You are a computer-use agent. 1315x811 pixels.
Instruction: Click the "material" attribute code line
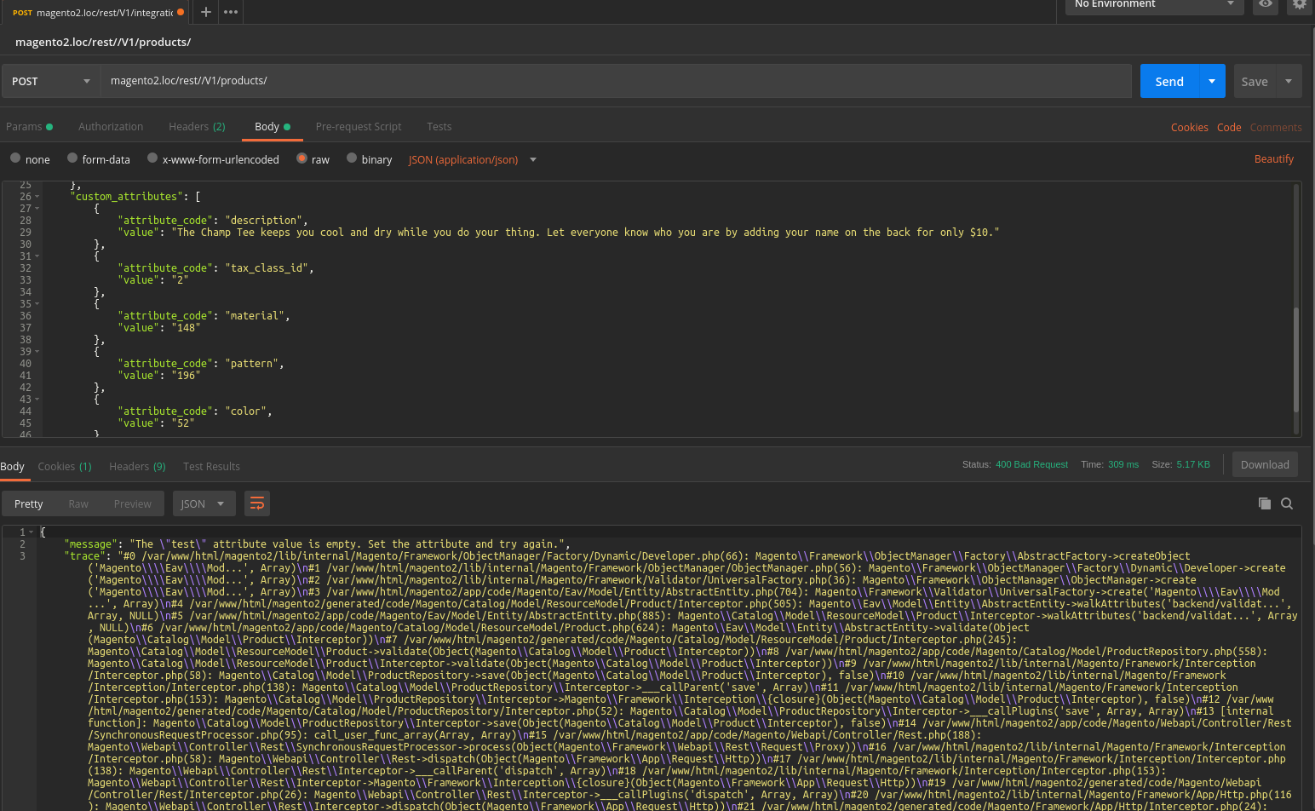pos(204,316)
